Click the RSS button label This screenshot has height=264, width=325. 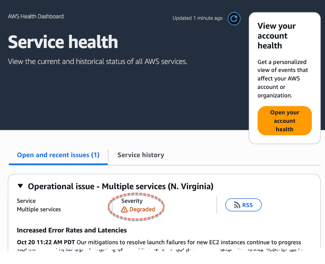pos(247,205)
